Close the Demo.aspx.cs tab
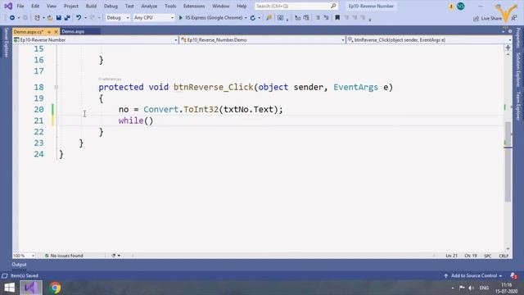 [56, 32]
